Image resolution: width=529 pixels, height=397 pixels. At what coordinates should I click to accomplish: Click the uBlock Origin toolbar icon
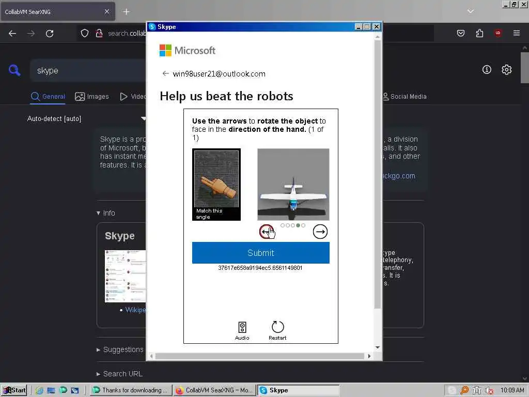coord(498,33)
